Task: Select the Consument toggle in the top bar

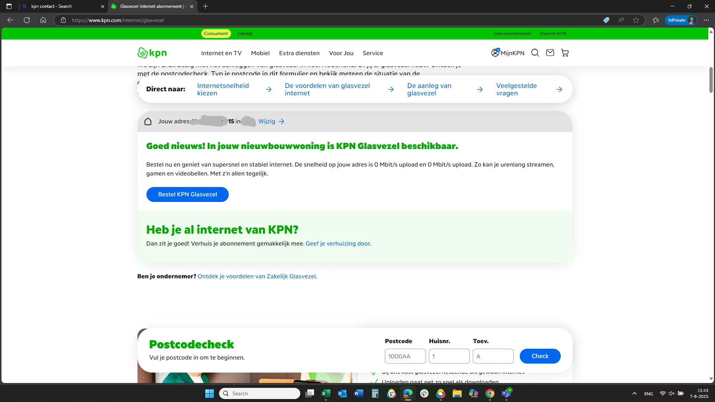Action: click(x=216, y=34)
